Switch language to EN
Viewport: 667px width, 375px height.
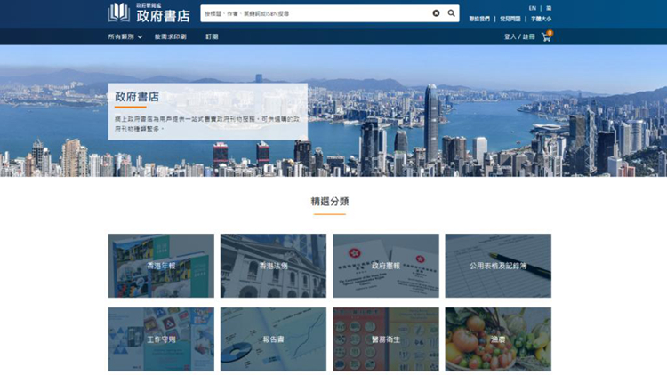[x=532, y=8]
